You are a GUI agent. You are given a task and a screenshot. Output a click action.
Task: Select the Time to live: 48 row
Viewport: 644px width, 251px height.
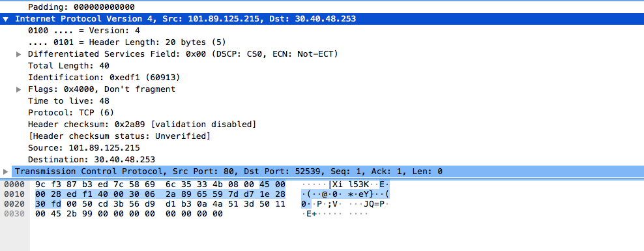pos(322,100)
